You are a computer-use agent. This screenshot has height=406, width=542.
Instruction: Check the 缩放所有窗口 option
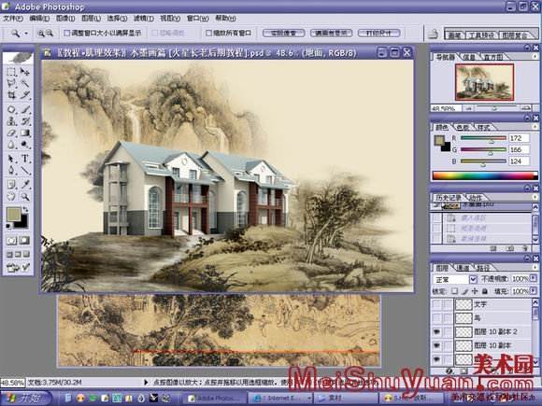coord(208,34)
